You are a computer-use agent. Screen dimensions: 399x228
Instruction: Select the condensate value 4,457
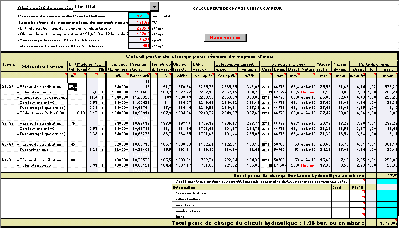(140, 46)
